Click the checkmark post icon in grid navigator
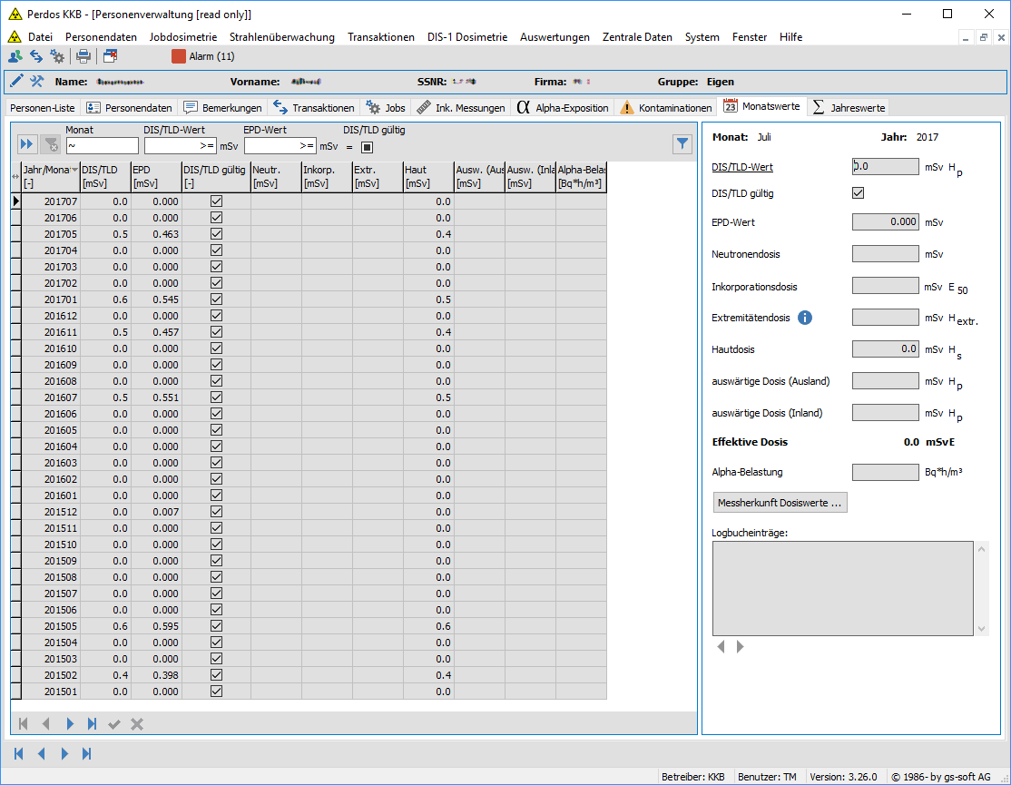The width and height of the screenshot is (1011, 785). coord(114,724)
